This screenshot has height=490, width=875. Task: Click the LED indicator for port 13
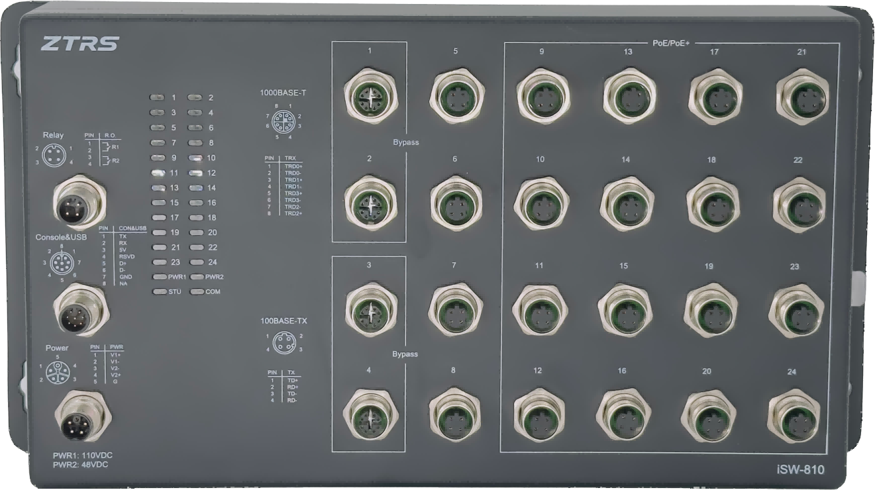pos(159,188)
